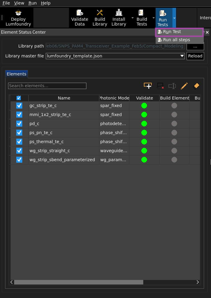Switch to the Elements tab
Image resolution: width=211 pixels, height=298 pixels.
[17, 74]
